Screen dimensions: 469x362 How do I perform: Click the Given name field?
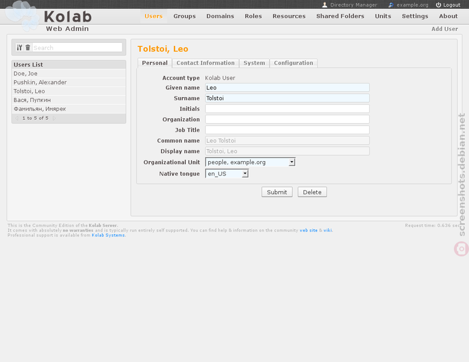tap(287, 87)
